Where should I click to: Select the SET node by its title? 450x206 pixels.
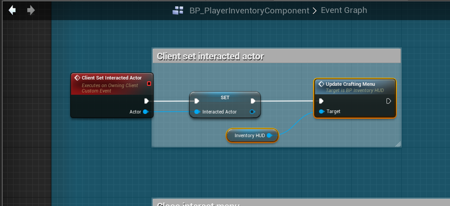[225, 97]
